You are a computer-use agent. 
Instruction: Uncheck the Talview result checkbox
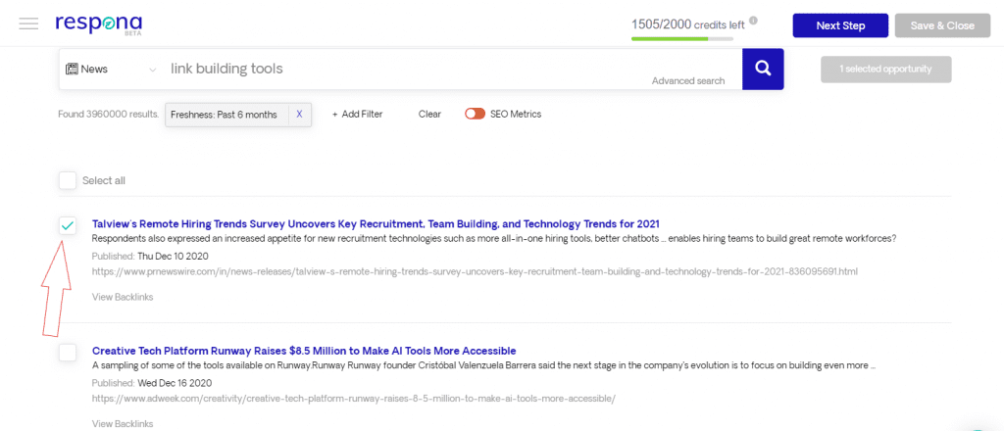click(x=68, y=225)
